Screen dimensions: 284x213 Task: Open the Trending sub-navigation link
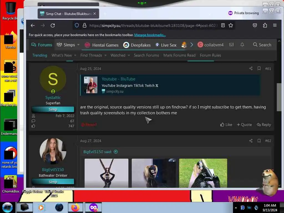[x=40, y=55]
